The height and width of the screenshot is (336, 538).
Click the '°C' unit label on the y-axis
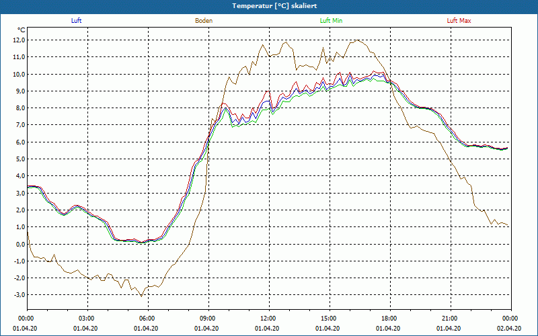coord(22,30)
